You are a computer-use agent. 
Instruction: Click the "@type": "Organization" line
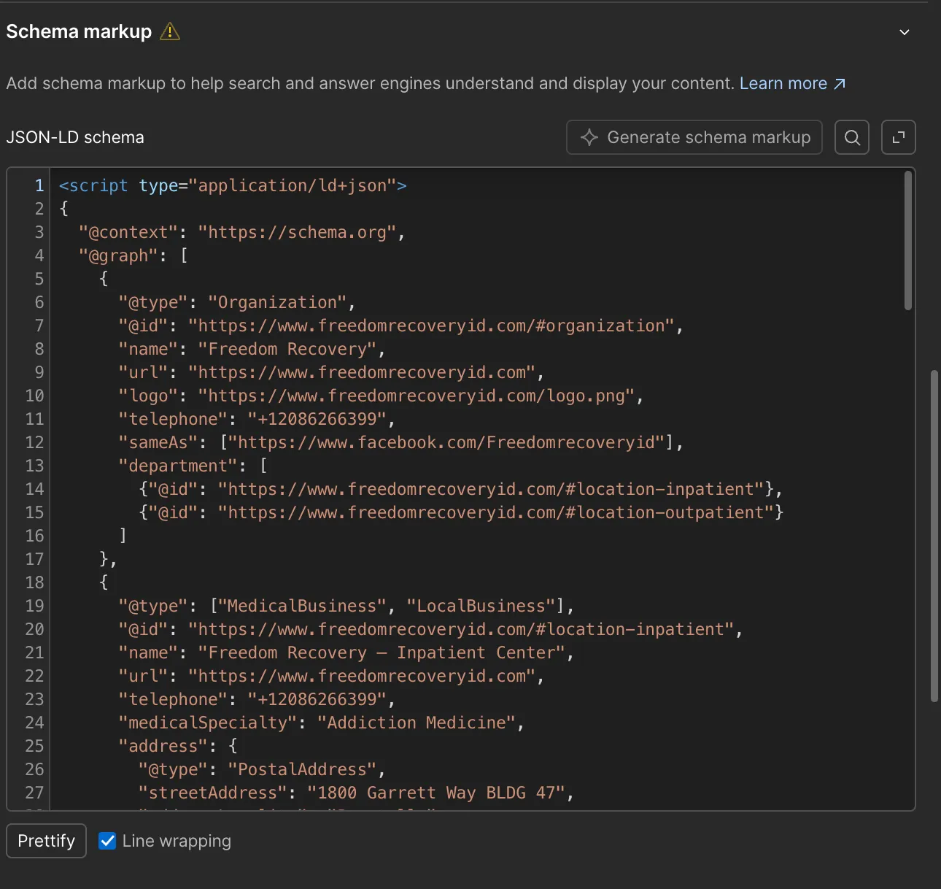click(237, 302)
